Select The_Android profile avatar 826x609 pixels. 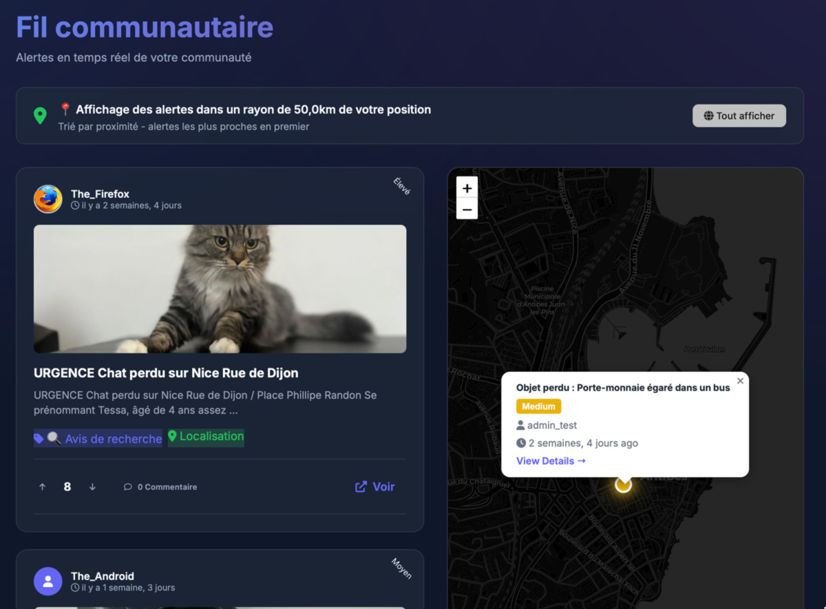pyautogui.click(x=47, y=581)
